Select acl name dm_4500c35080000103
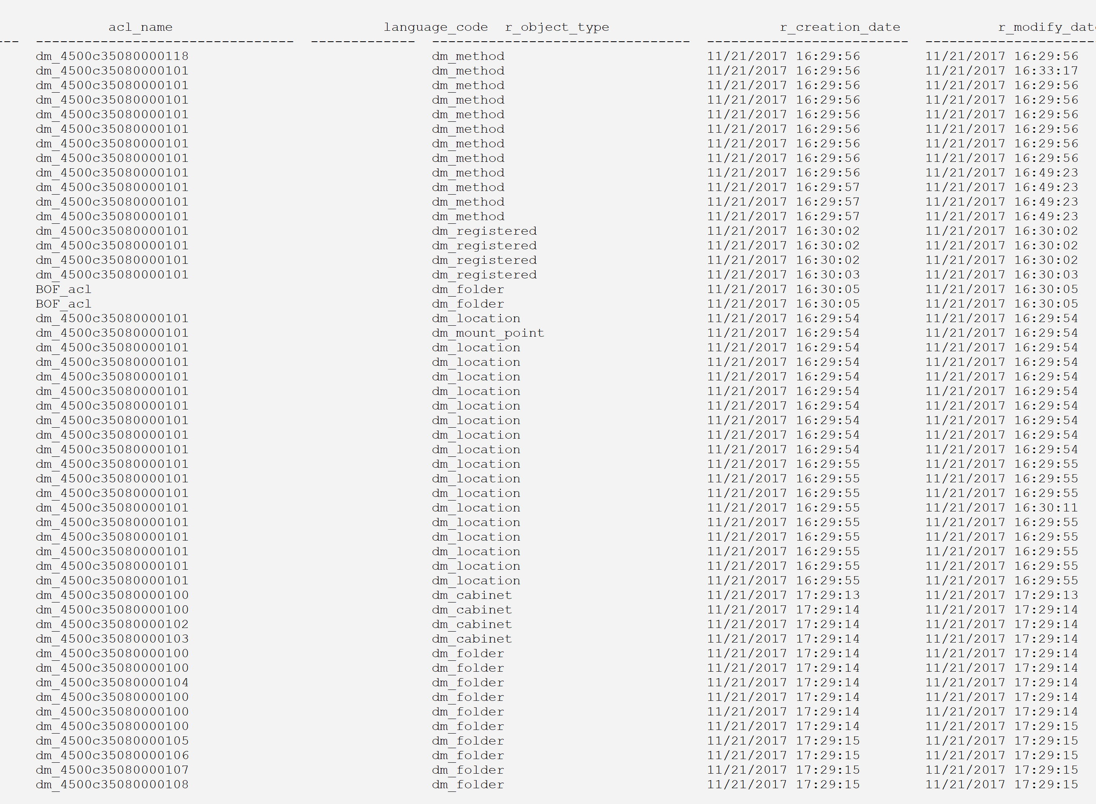Screen dimensions: 1096x804 [112, 639]
